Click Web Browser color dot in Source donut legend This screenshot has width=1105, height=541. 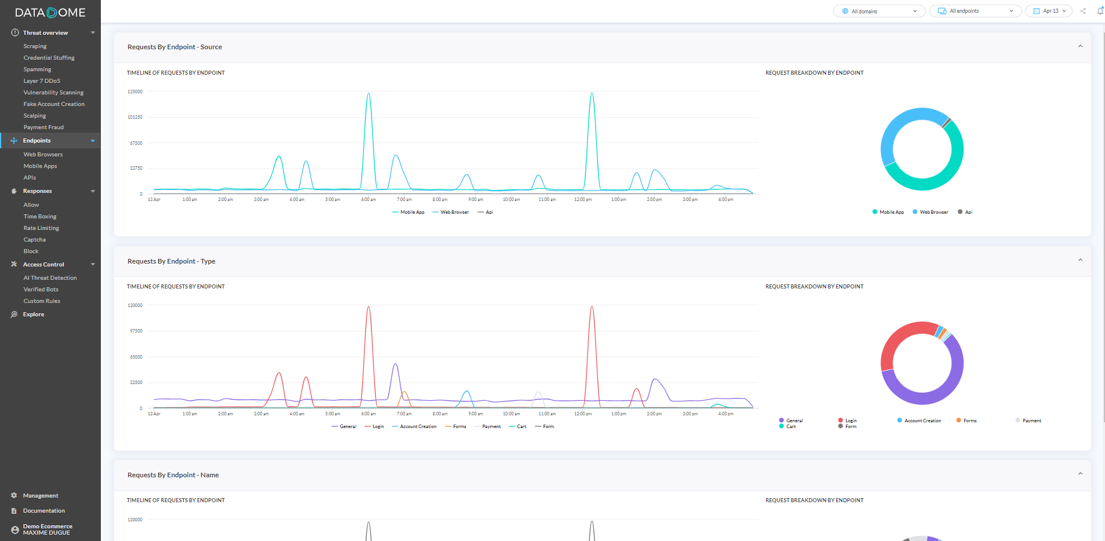click(915, 212)
